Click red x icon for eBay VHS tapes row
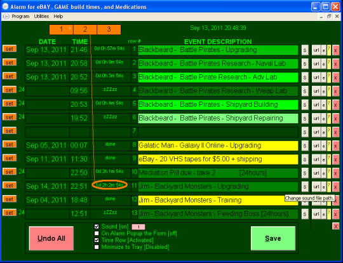Screen dimensions: 343x263 click(335, 159)
